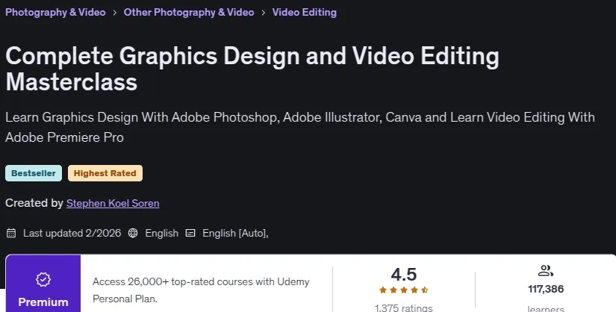Click the course subtitle description
Screen dimensions: 616x312
tap(300, 128)
